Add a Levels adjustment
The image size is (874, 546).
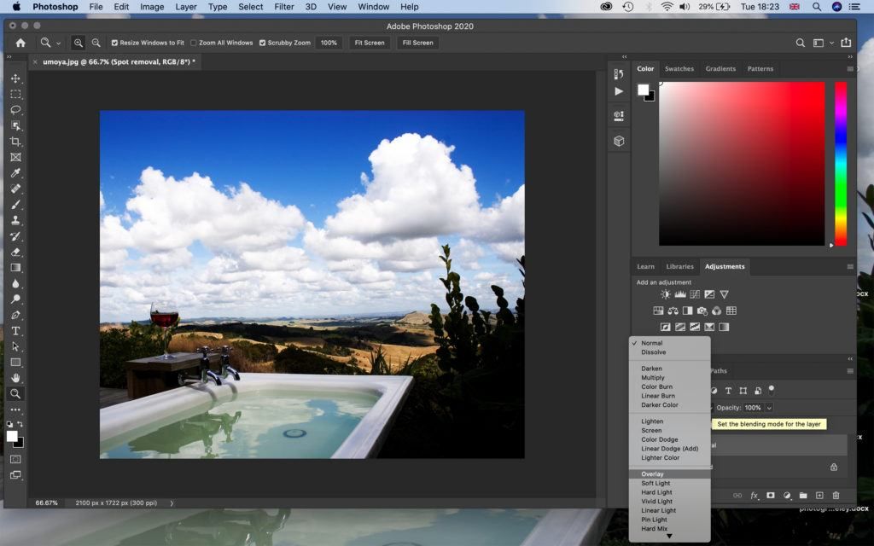coord(680,294)
